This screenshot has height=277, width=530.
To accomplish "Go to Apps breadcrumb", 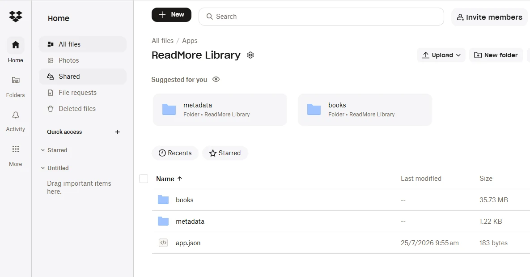I will pyautogui.click(x=190, y=41).
